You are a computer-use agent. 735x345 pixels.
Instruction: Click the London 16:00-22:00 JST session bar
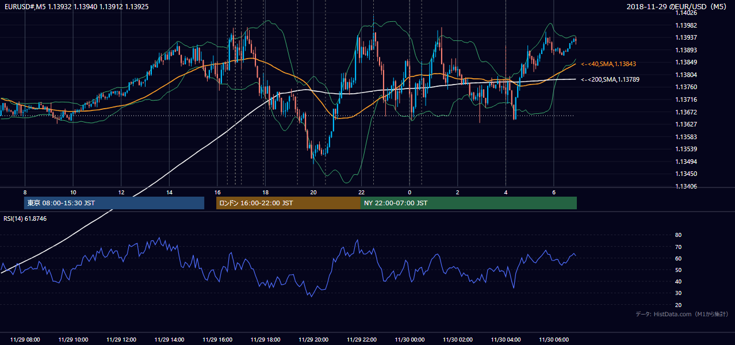[288, 203]
